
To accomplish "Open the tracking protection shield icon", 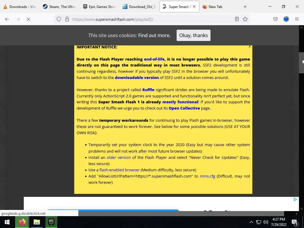I will (x=59, y=19).
